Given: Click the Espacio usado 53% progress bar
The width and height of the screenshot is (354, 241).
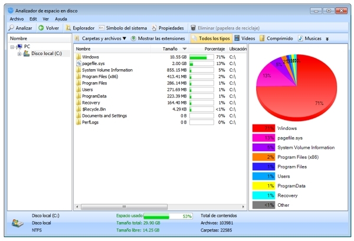Looking at the screenshot, I should pos(168,216).
